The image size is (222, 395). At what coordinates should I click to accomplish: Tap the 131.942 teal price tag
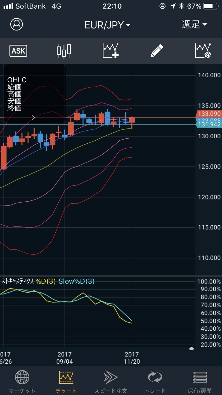(208, 124)
